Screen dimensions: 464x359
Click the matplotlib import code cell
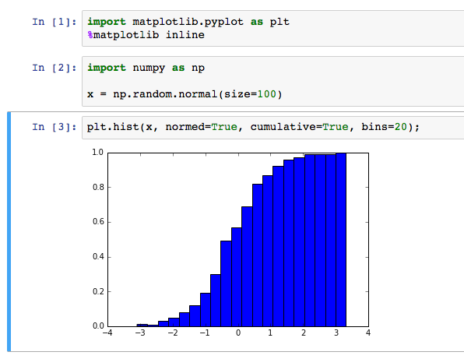click(x=272, y=28)
